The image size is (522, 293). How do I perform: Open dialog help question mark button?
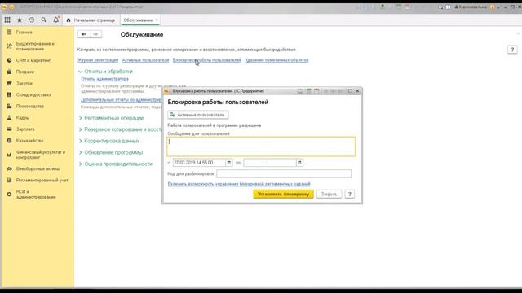350,194
